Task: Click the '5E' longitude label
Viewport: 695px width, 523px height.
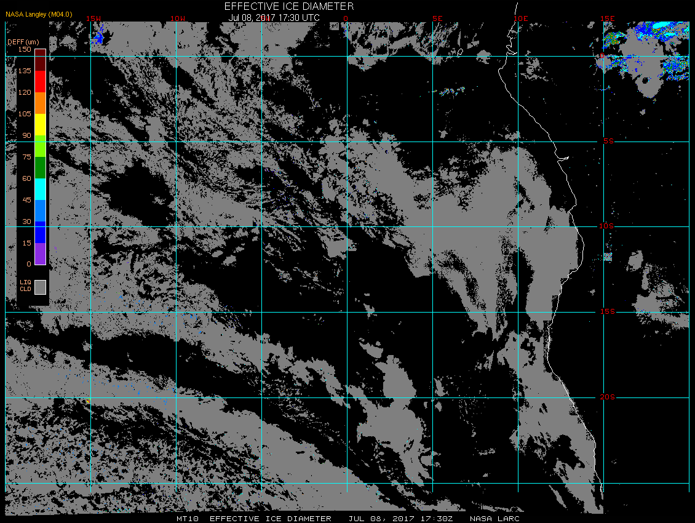Action: [437, 18]
